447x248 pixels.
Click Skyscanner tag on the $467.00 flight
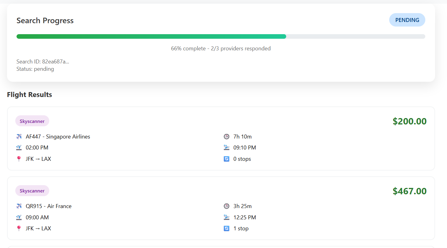pos(32,191)
